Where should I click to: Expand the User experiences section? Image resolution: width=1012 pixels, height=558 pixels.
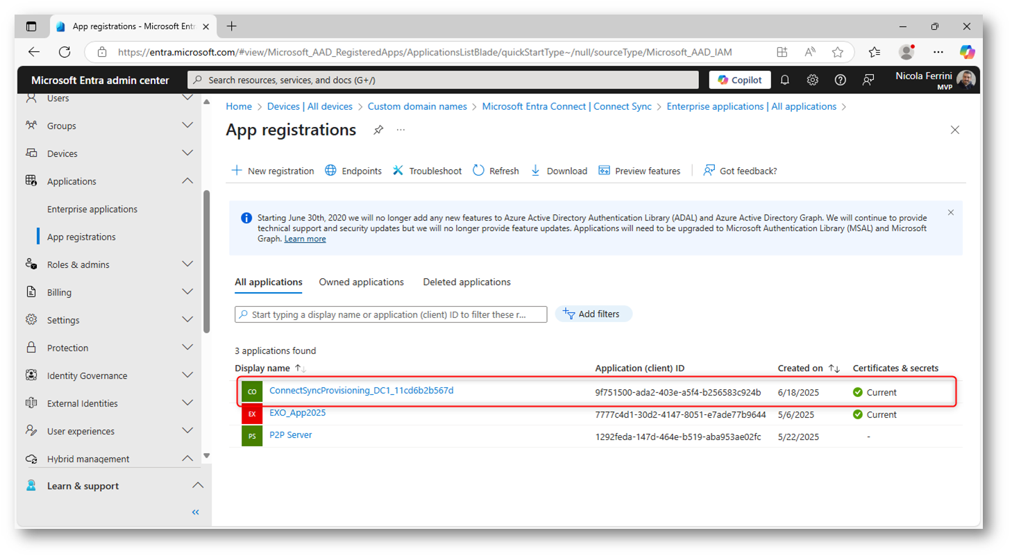[x=187, y=431]
